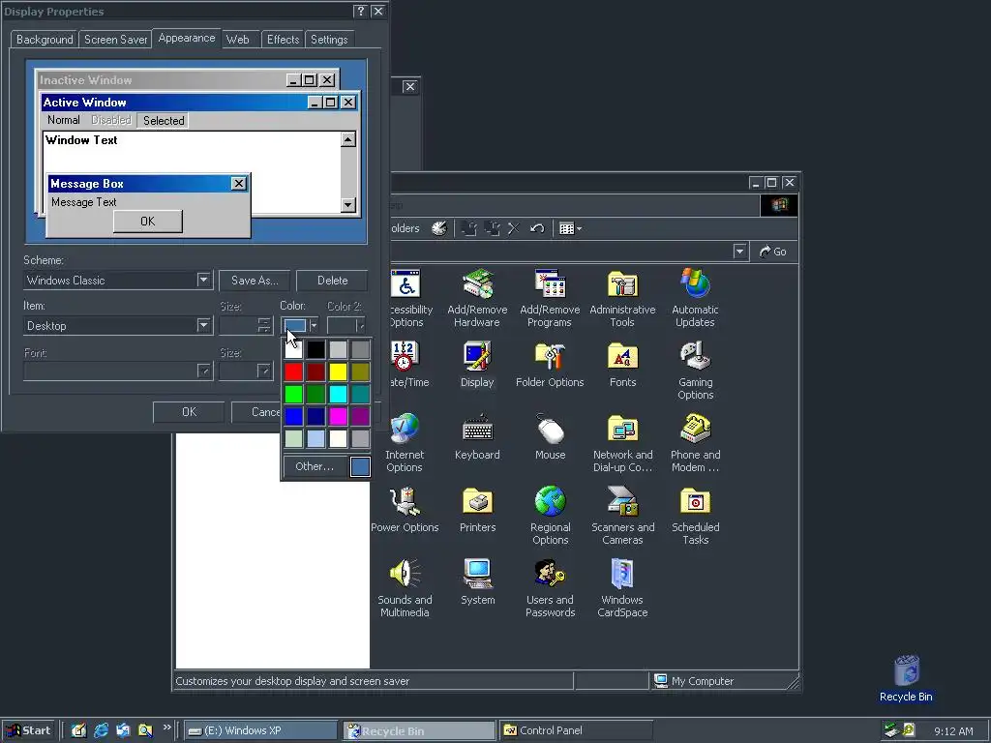Screen dimensions: 991x743
Task: Open Administrative Tools folder icon
Action: click(x=622, y=298)
